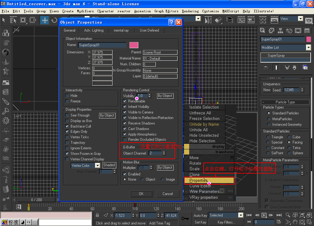
Task: Enable Render Occluded Objects checkbox
Action: pos(124,140)
